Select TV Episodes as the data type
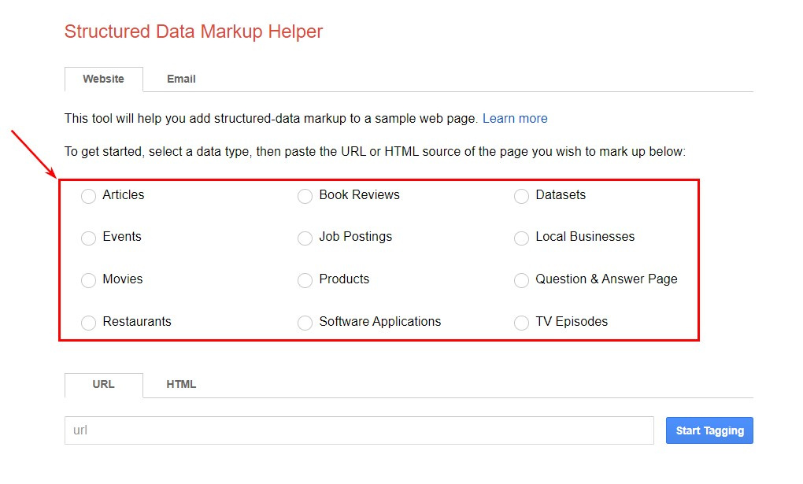 [x=521, y=323]
